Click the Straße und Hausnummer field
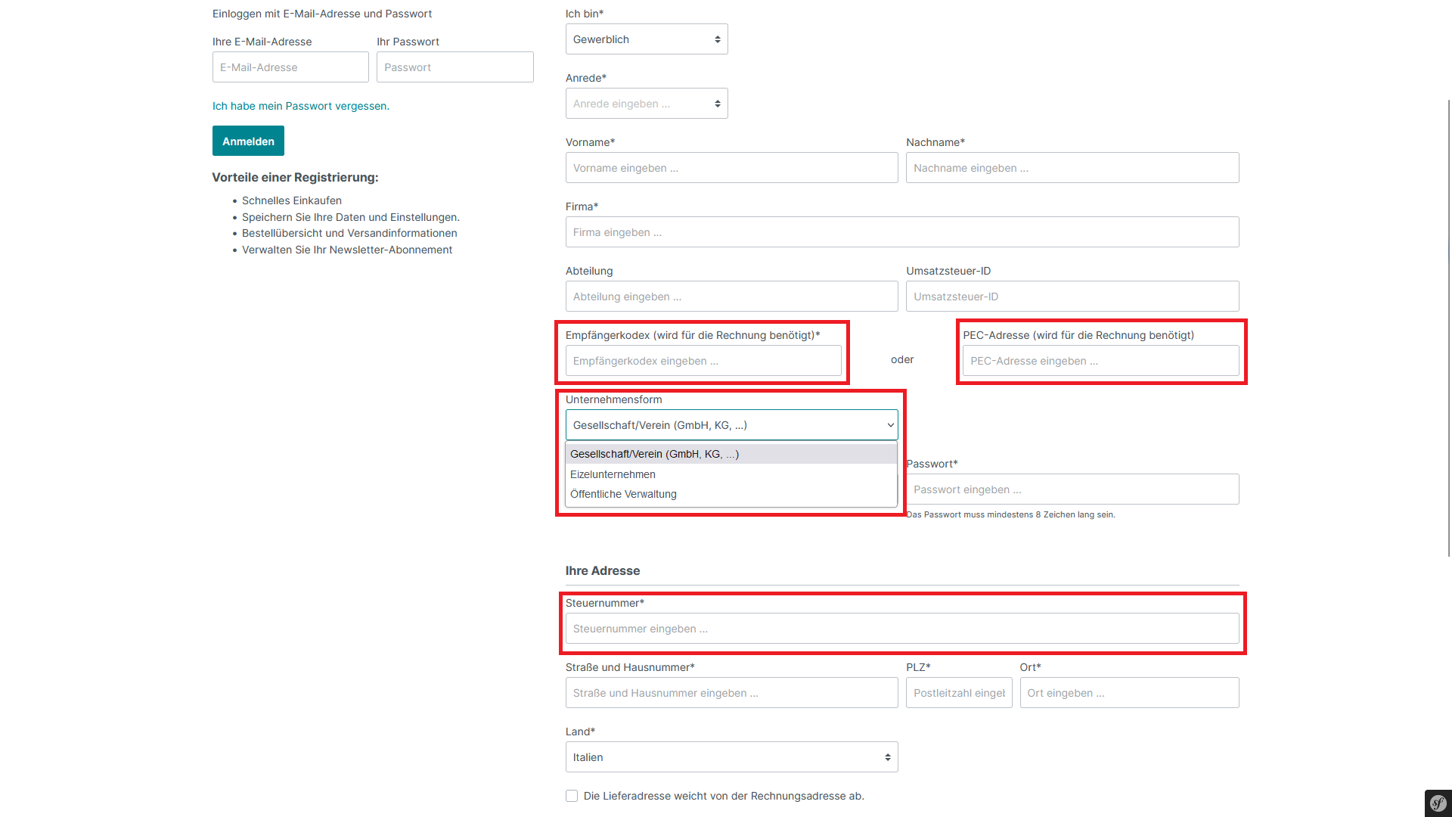The width and height of the screenshot is (1452, 817). (x=731, y=693)
